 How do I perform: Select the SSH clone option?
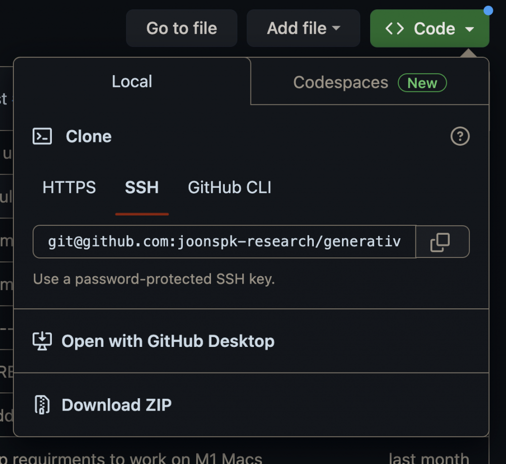tap(142, 188)
